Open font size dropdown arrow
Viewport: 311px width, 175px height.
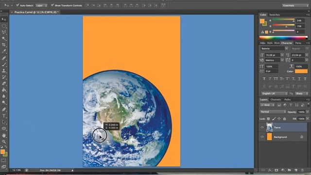(x=282, y=55)
